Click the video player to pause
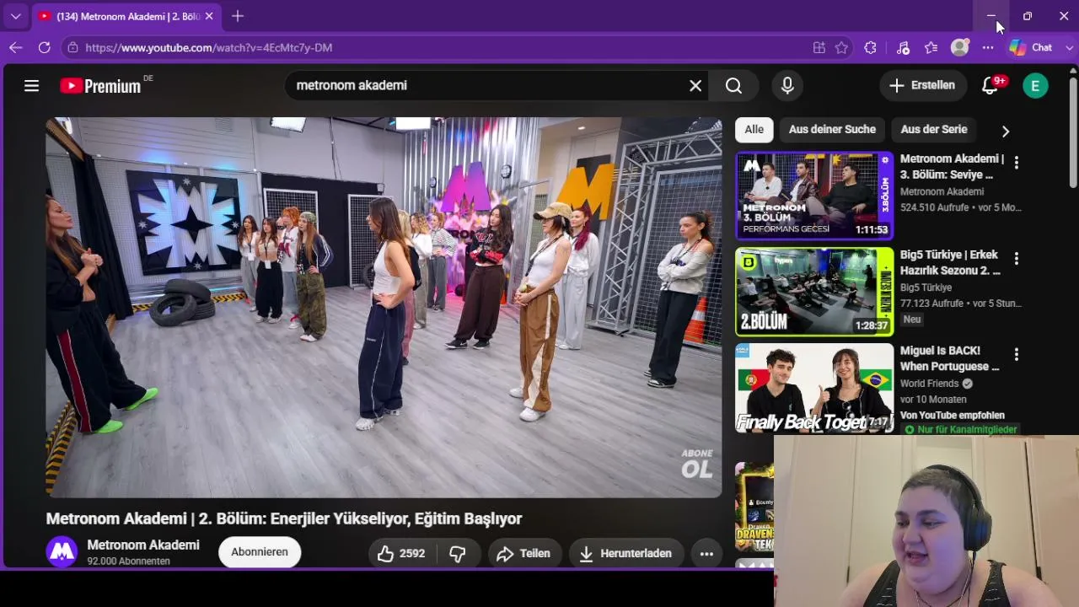Screen dimensions: 1079x607 point(384,308)
